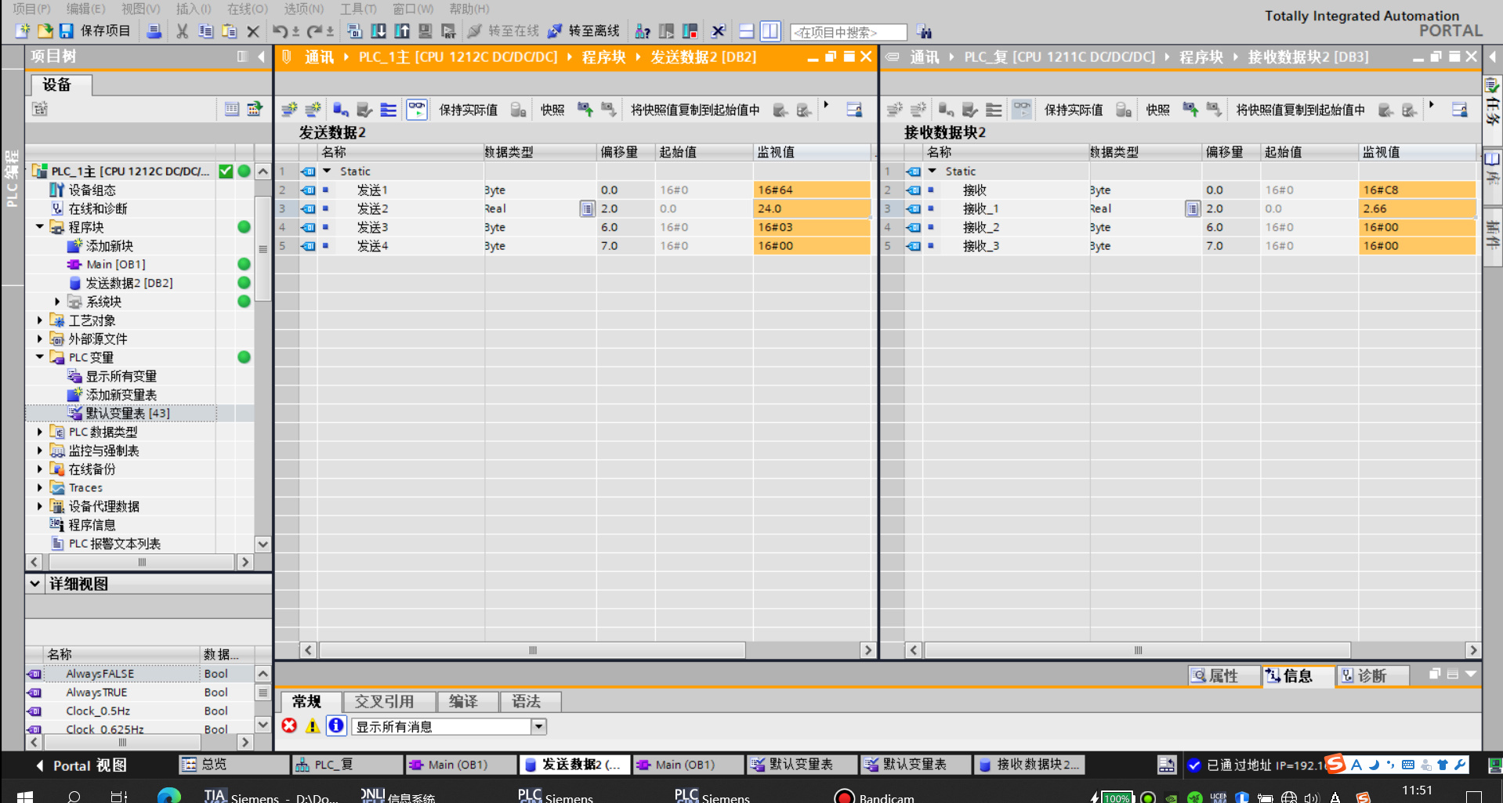Click the Start CPU icon
1503x803 pixels.
[x=666, y=31]
